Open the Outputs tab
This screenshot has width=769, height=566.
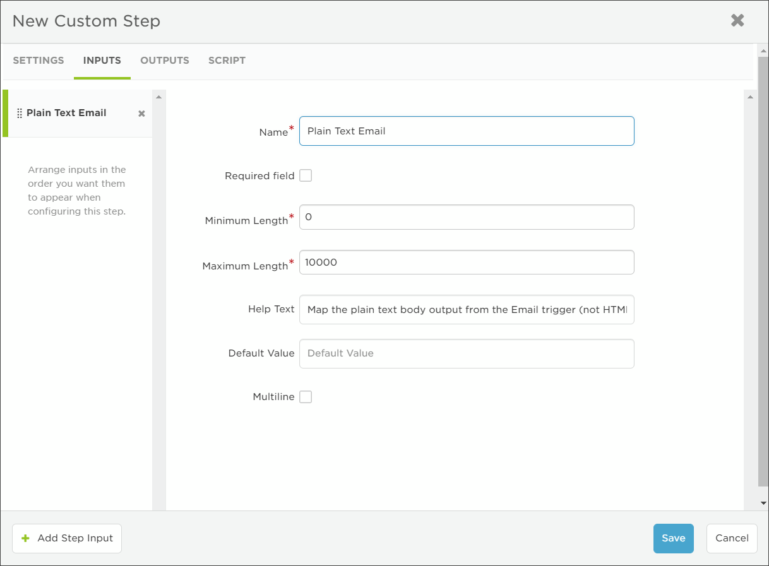pos(165,61)
